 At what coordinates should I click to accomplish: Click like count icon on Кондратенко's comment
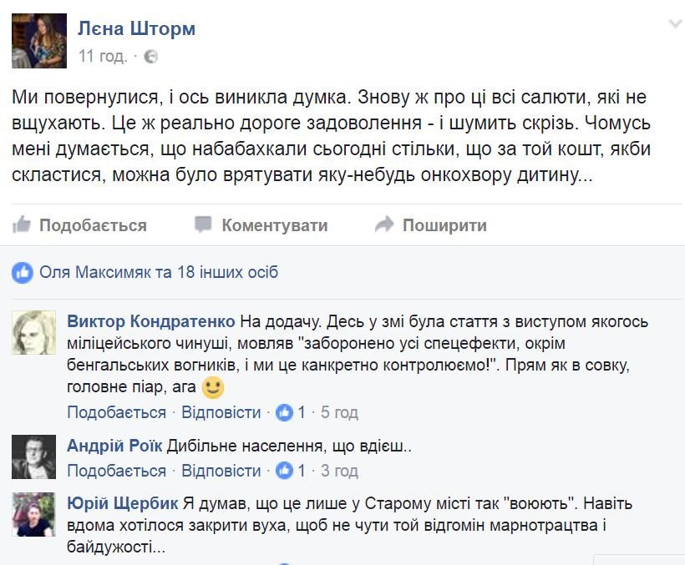285,412
